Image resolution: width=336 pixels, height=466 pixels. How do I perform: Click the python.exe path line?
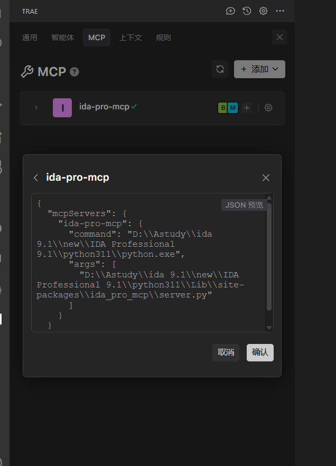pyautogui.click(x=110, y=255)
